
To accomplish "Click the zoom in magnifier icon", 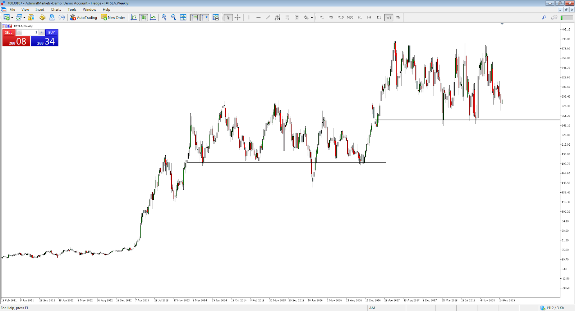I will (164, 17).
